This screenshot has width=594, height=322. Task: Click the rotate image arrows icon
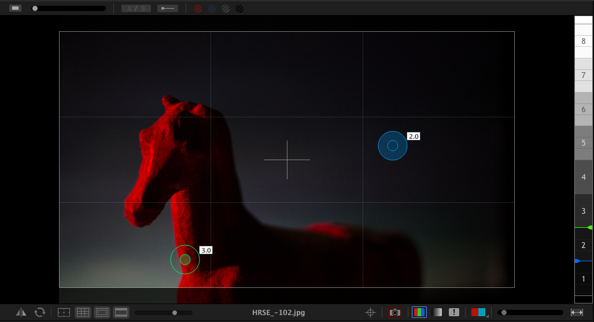pyautogui.click(x=40, y=313)
